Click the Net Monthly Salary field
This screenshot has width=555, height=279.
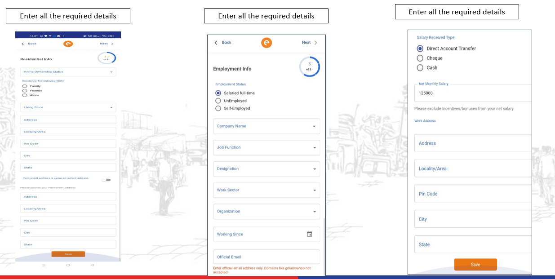point(473,93)
